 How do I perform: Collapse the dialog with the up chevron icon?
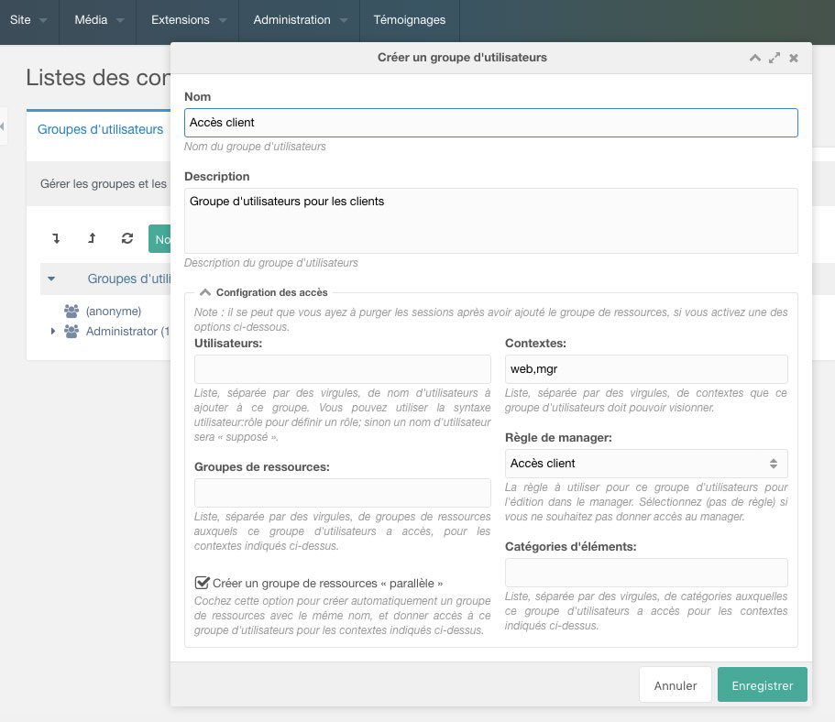pos(754,58)
